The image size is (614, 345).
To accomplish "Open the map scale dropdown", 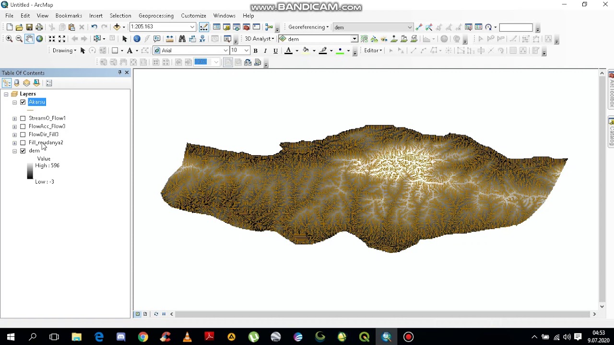I will coord(192,27).
